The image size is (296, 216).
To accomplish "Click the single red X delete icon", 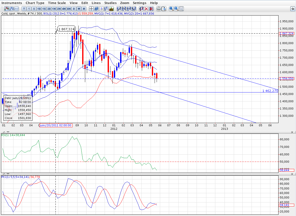I will (146, 9).
